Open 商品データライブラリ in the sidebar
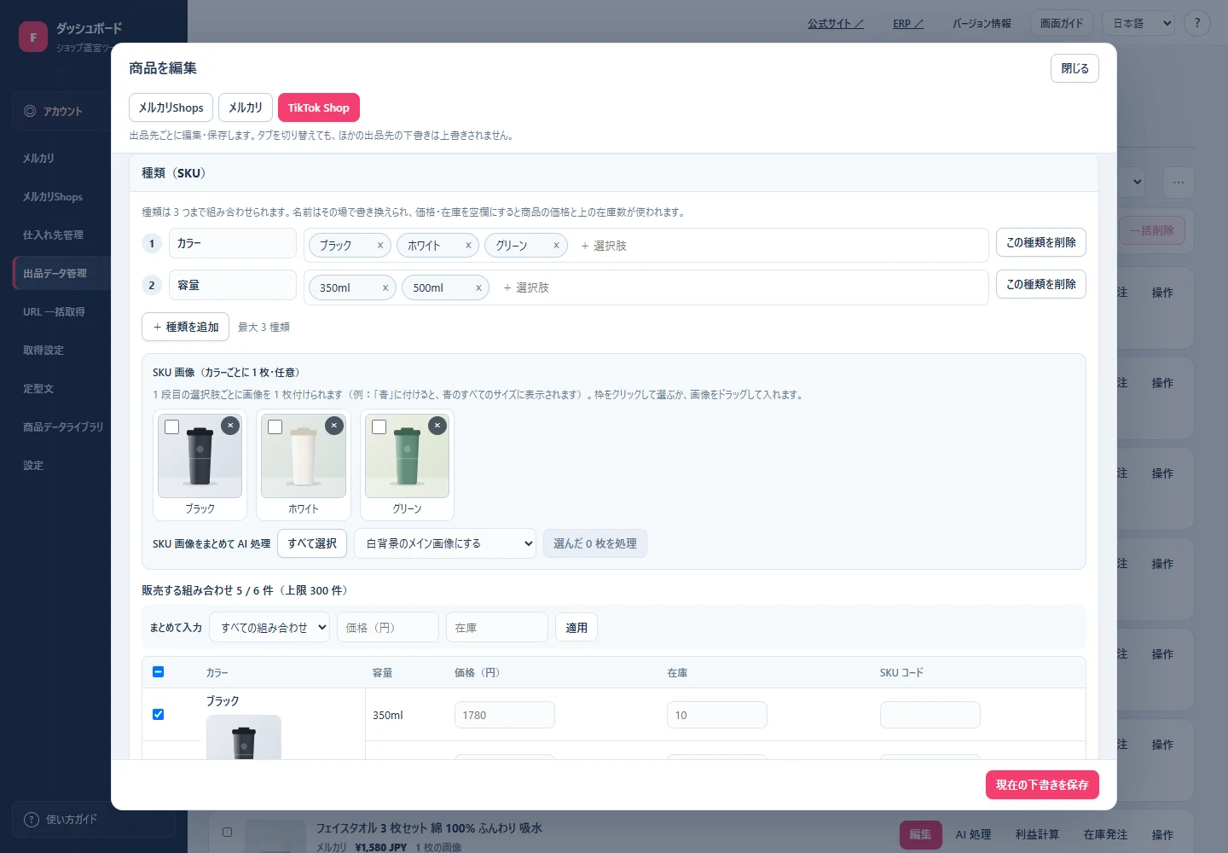1228x853 pixels. [61, 426]
